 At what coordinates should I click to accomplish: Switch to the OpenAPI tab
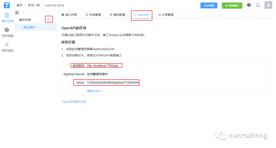pyautogui.click(x=142, y=15)
